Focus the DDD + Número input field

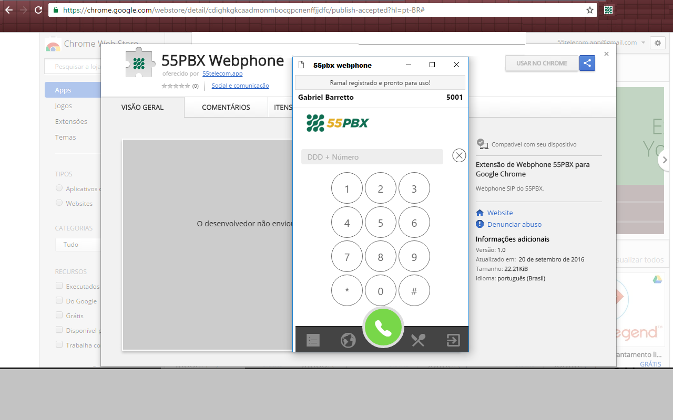372,157
